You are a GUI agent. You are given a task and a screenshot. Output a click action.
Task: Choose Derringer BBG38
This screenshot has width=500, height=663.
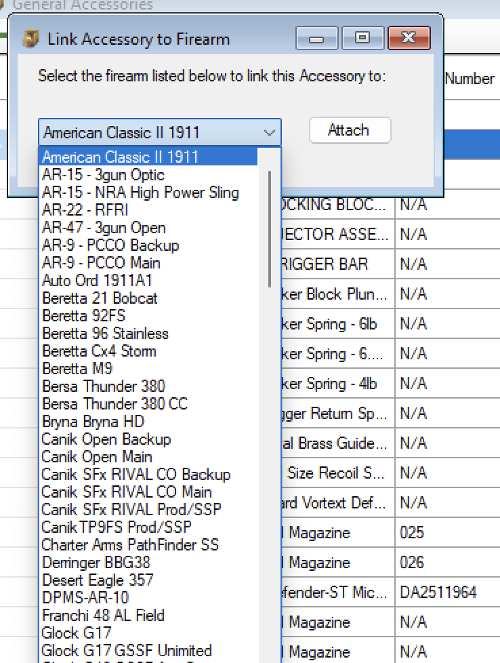(x=148, y=563)
